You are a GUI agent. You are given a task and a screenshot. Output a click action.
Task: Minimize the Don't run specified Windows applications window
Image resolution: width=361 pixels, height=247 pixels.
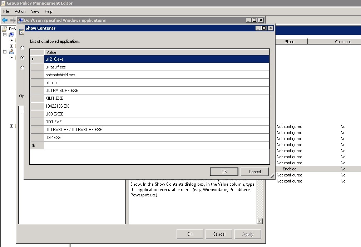[248, 20]
